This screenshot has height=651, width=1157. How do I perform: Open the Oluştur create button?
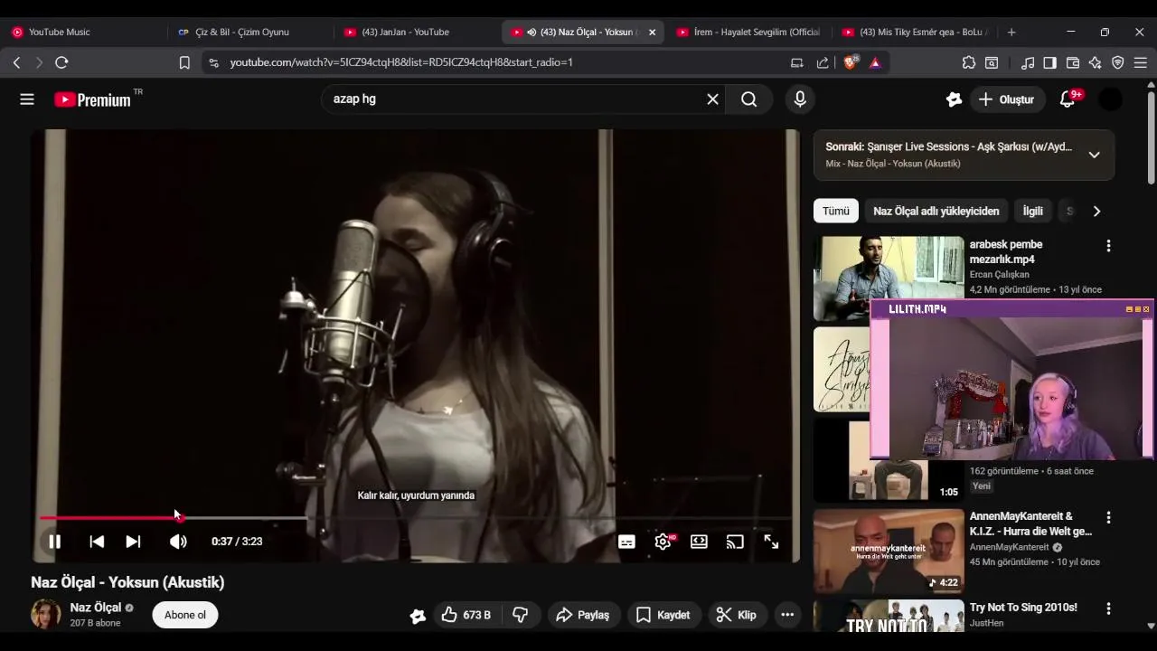point(1006,99)
